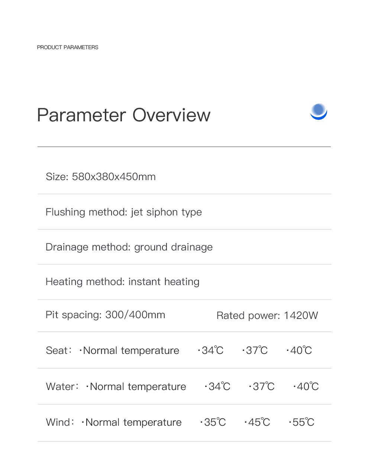The width and height of the screenshot is (368, 460).
Task: Pick 40℃ in the Water row
Action: pos(307,387)
